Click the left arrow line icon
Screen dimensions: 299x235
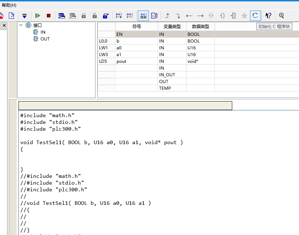tap(189, 16)
